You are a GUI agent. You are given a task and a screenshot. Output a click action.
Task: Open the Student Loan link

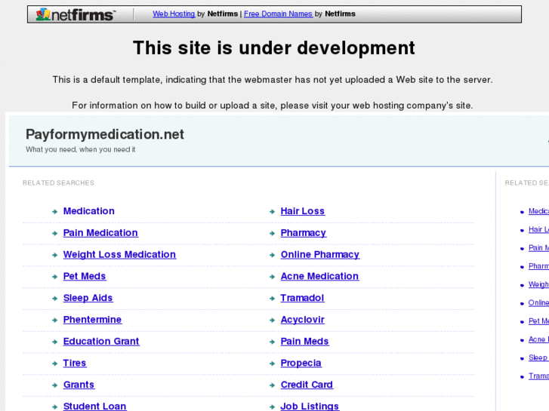(x=94, y=406)
